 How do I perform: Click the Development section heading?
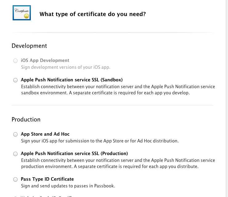29,46
